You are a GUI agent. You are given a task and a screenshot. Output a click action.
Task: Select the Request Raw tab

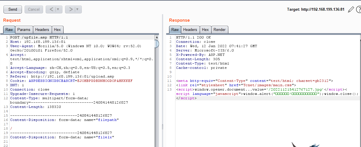pos(9,30)
